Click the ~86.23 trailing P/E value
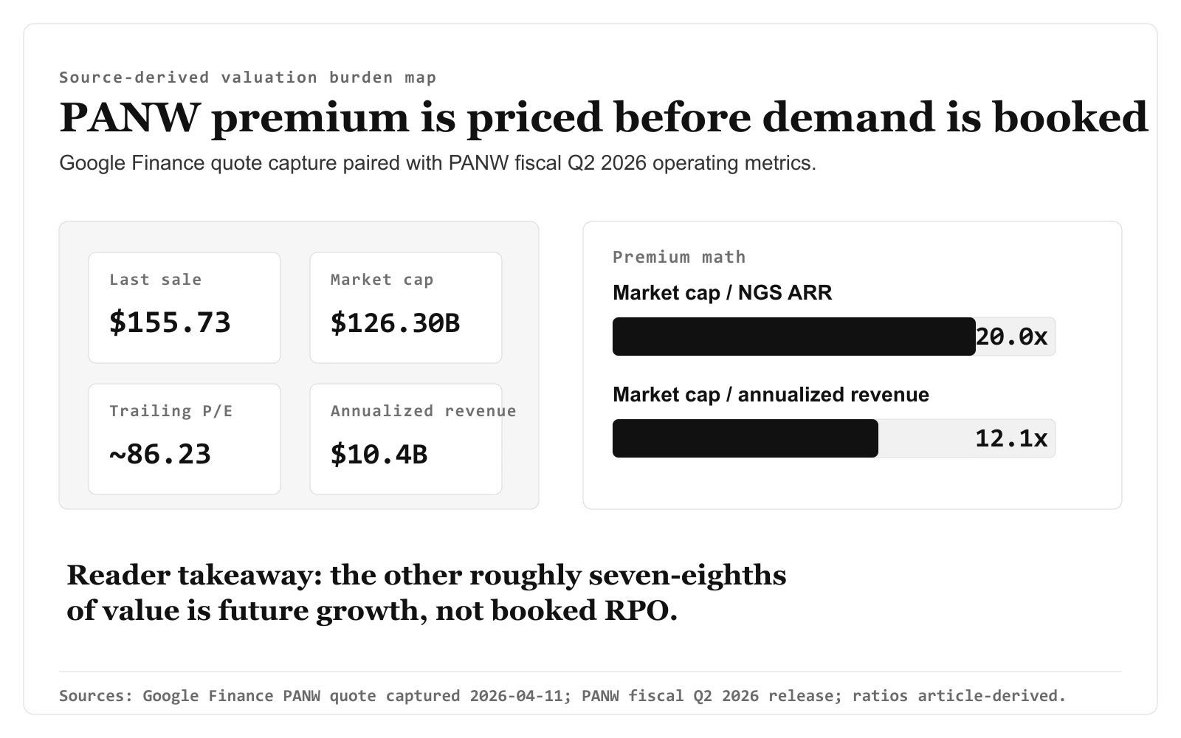1181x738 pixels. pos(160,454)
